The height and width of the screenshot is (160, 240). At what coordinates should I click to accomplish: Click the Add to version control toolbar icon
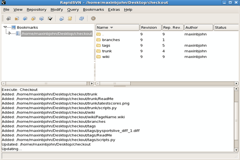[8, 18]
